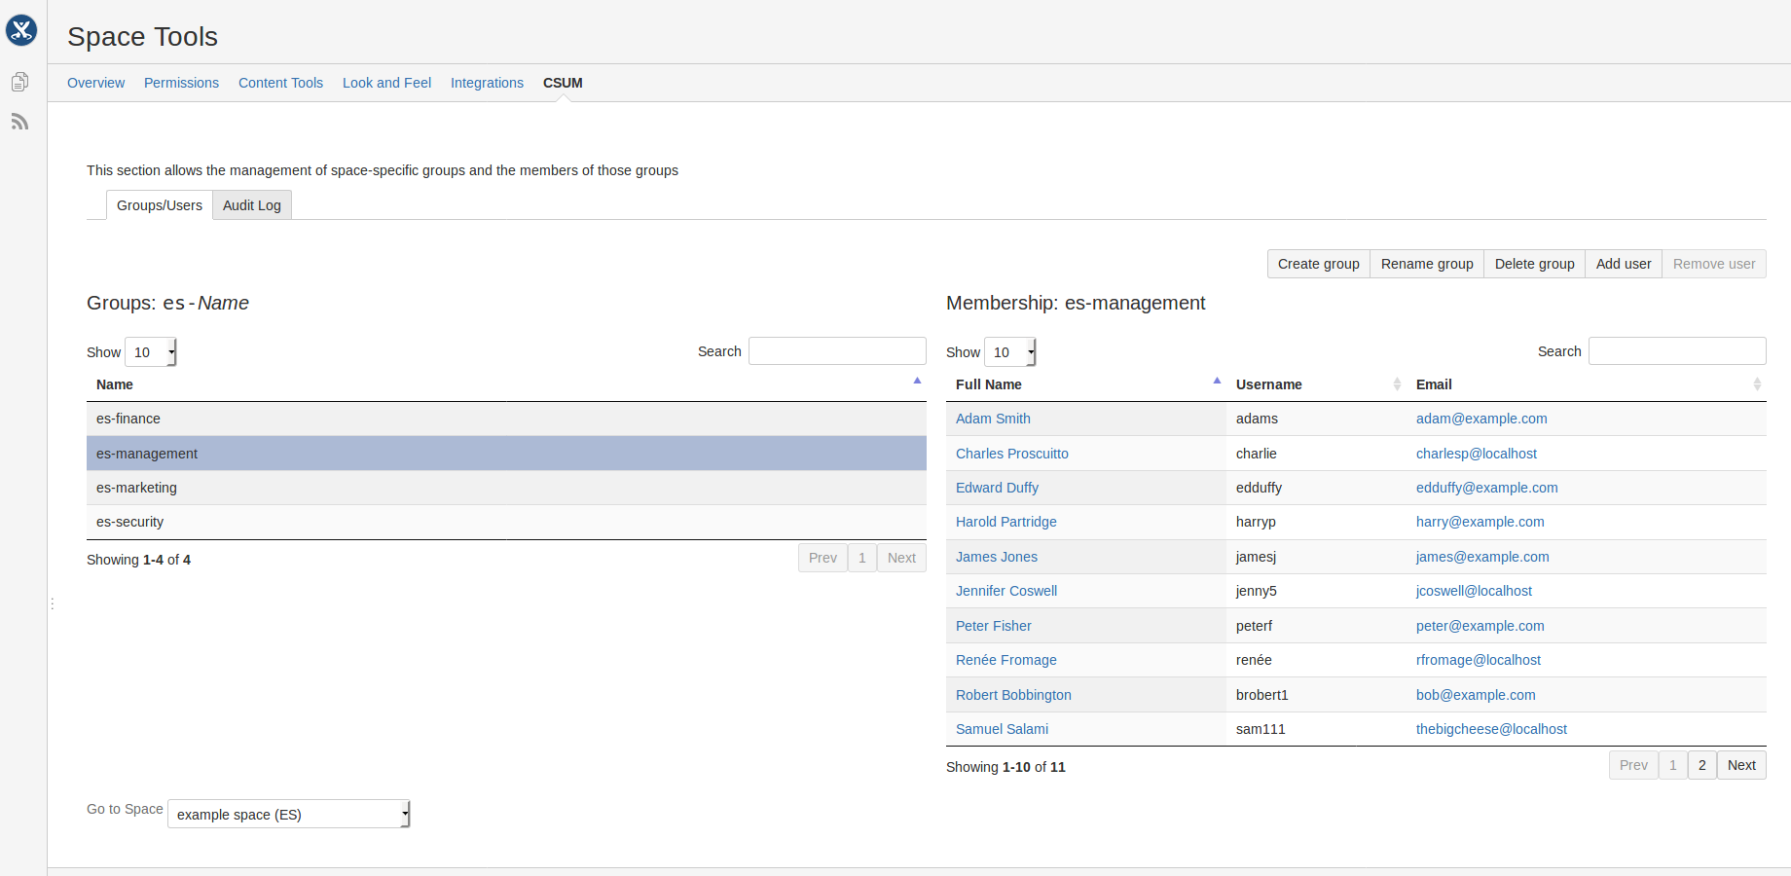Open Peter Fisher's profile link
Screen dimensions: 1791x876
[x=994, y=626]
